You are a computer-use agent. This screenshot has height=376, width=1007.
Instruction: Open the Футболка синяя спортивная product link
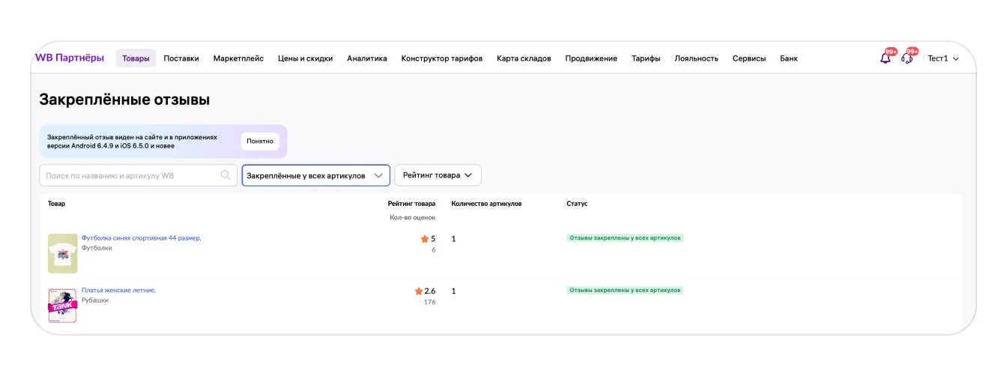click(x=141, y=238)
